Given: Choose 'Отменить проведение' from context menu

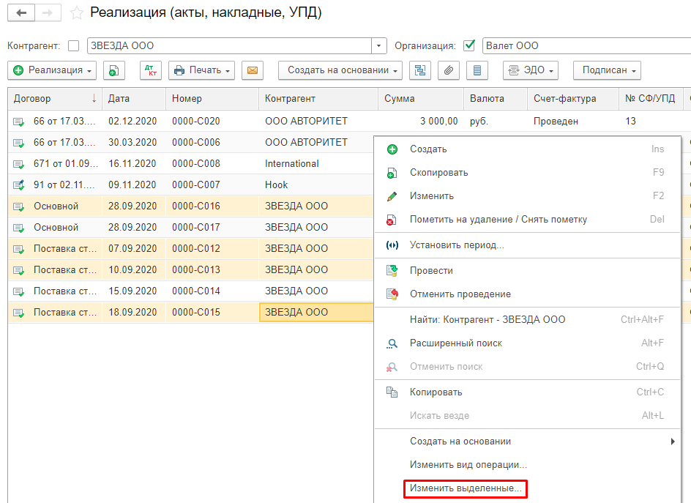Looking at the screenshot, I should [460, 294].
